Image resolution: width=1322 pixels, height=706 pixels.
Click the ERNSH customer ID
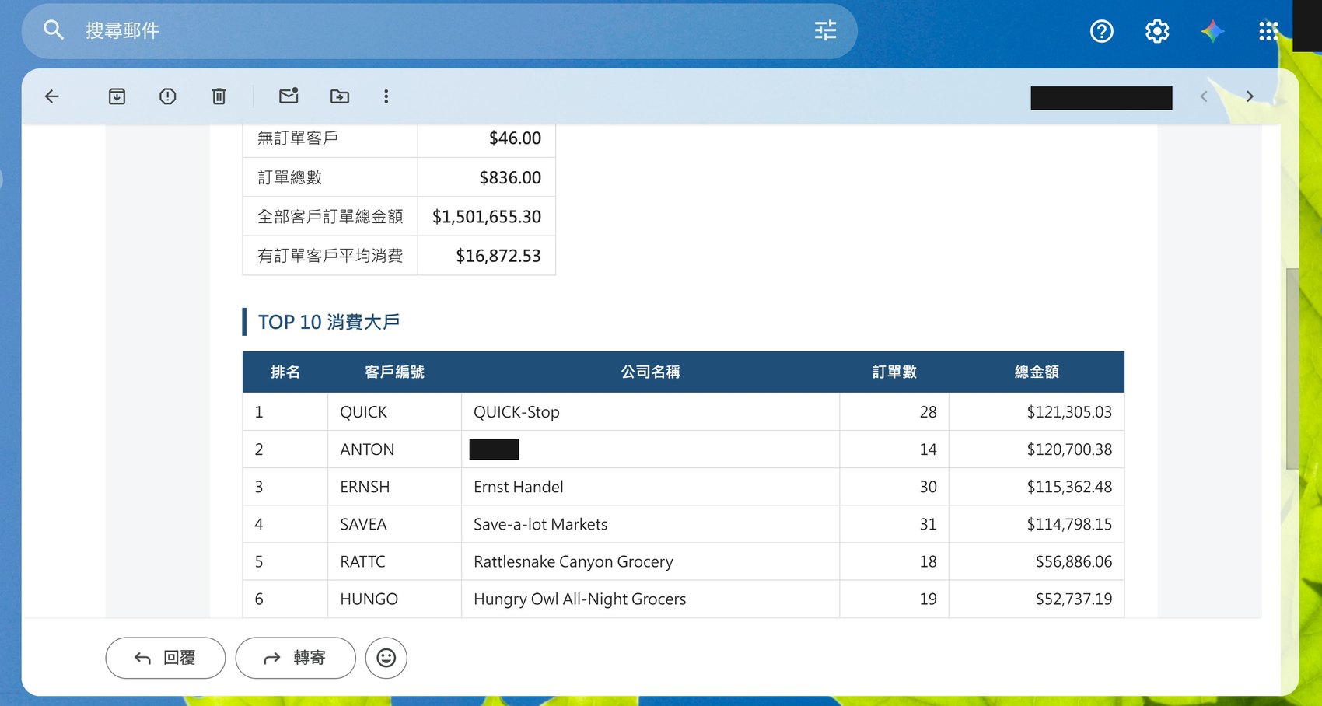tap(365, 487)
